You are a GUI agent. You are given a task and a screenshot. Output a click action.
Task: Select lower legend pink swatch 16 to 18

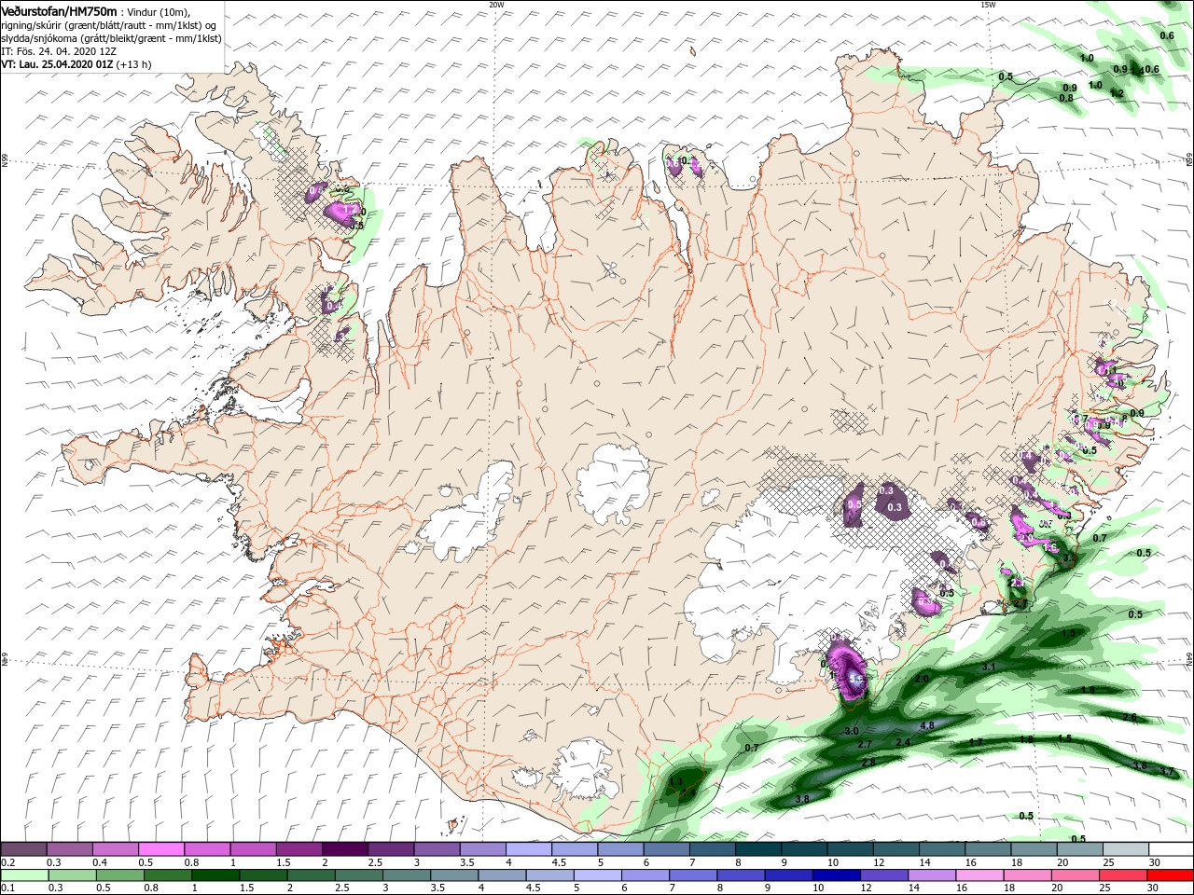click(978, 875)
